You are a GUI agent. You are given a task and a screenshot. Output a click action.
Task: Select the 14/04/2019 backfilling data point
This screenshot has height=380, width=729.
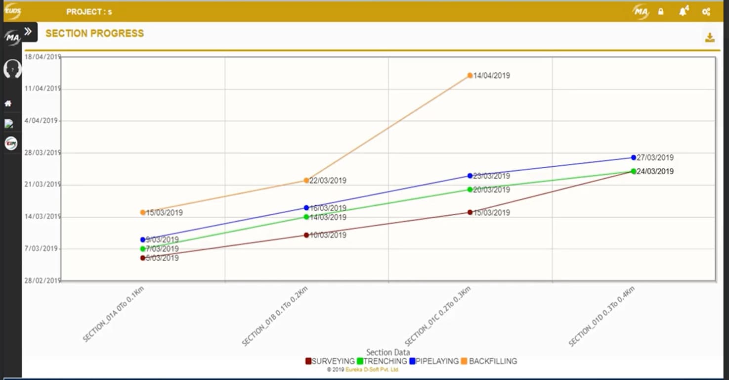tap(469, 75)
